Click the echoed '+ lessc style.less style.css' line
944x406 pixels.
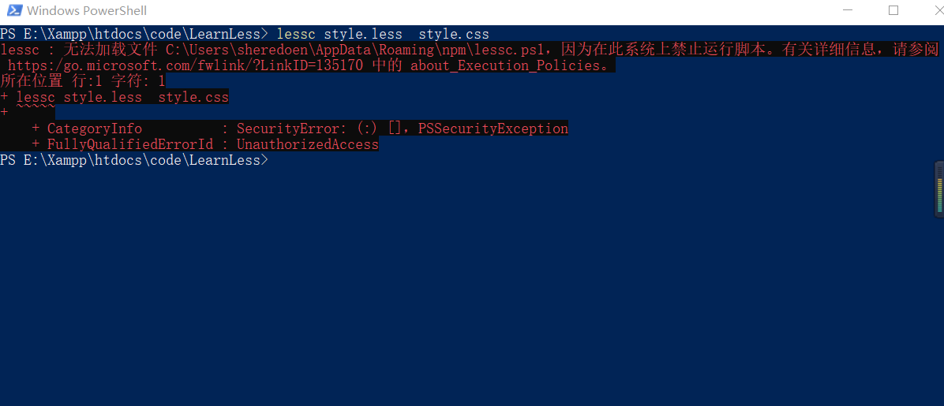coord(114,97)
